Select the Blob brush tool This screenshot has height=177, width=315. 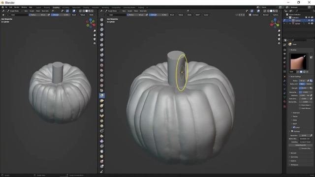[102, 55]
